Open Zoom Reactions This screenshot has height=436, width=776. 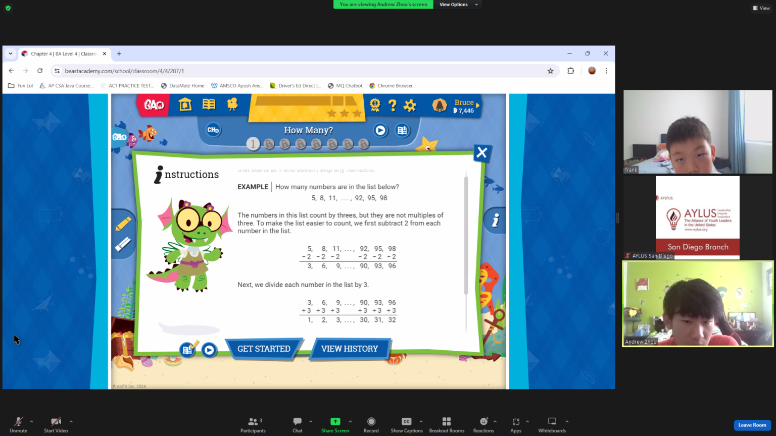click(x=483, y=424)
